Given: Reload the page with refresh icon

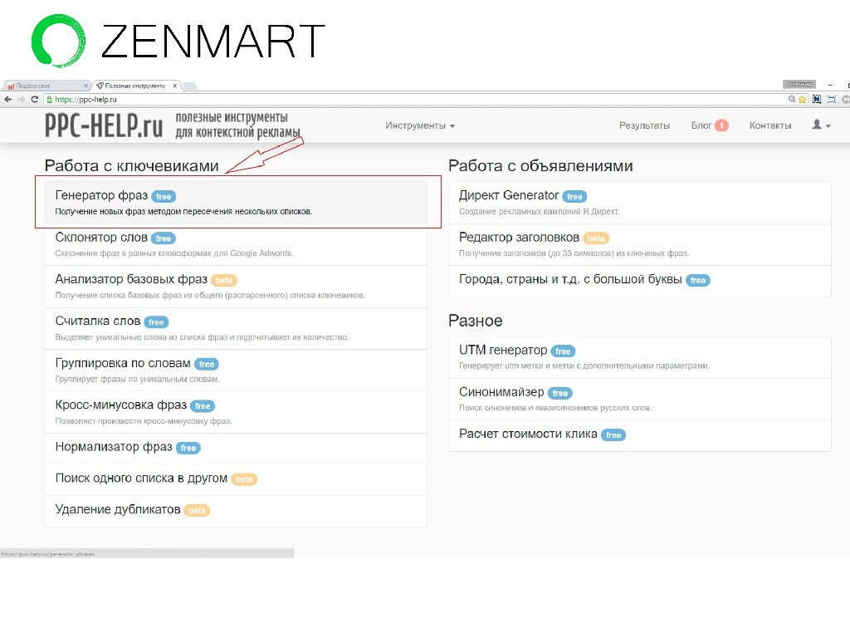Looking at the screenshot, I should [x=35, y=99].
